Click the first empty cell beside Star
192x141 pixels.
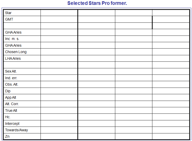[x=59, y=13]
